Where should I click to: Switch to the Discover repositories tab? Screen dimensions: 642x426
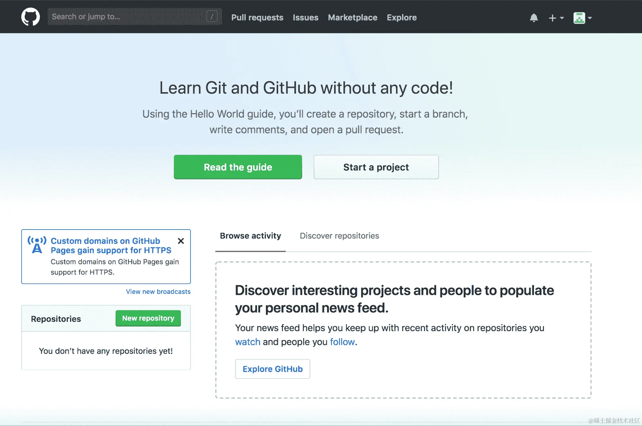point(339,236)
